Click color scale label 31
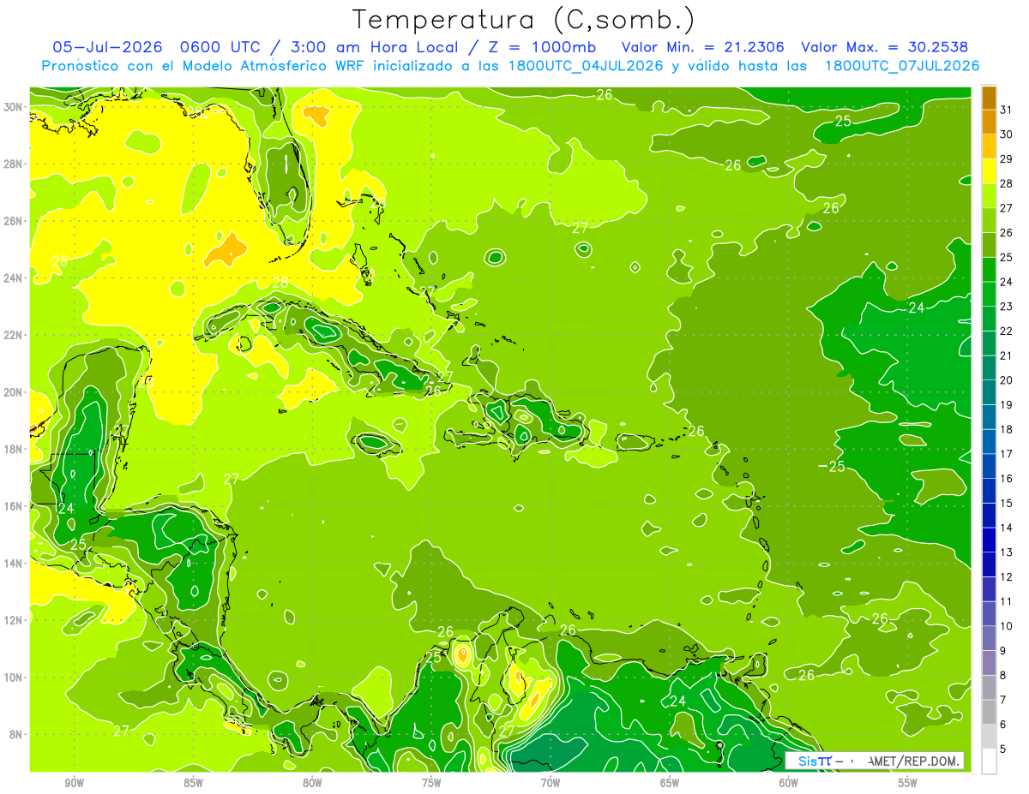 [1007, 110]
